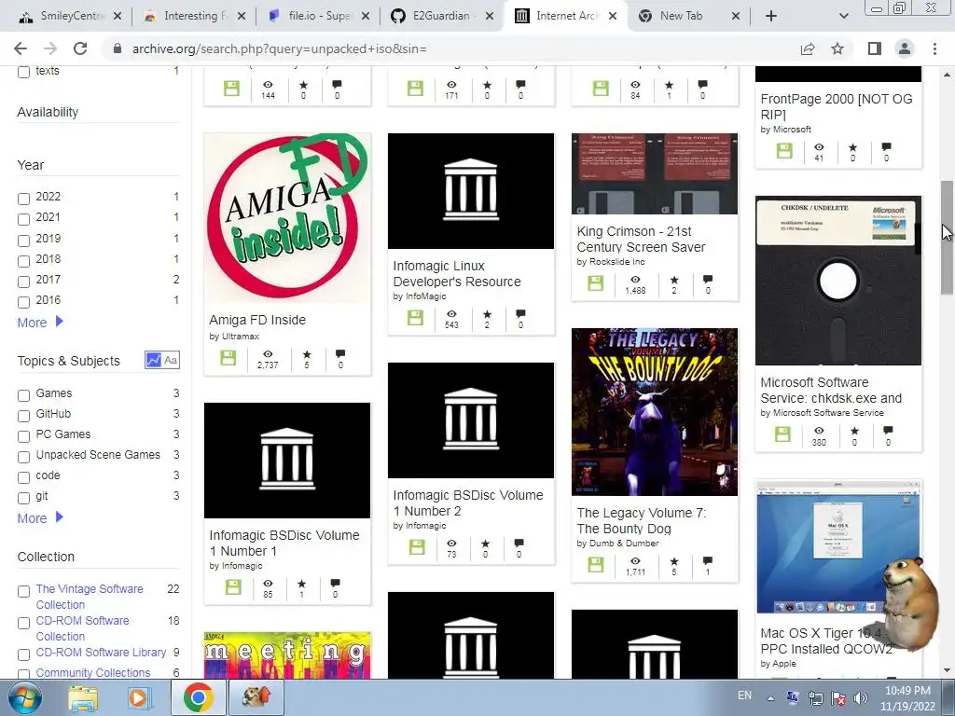Open Microsoft floppy disk thumbnail
Image resolution: width=955 pixels, height=716 pixels.
click(838, 281)
